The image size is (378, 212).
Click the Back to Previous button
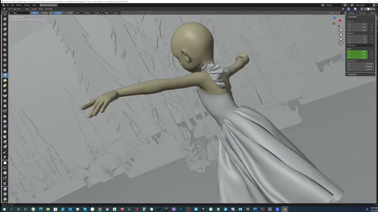(48, 5)
